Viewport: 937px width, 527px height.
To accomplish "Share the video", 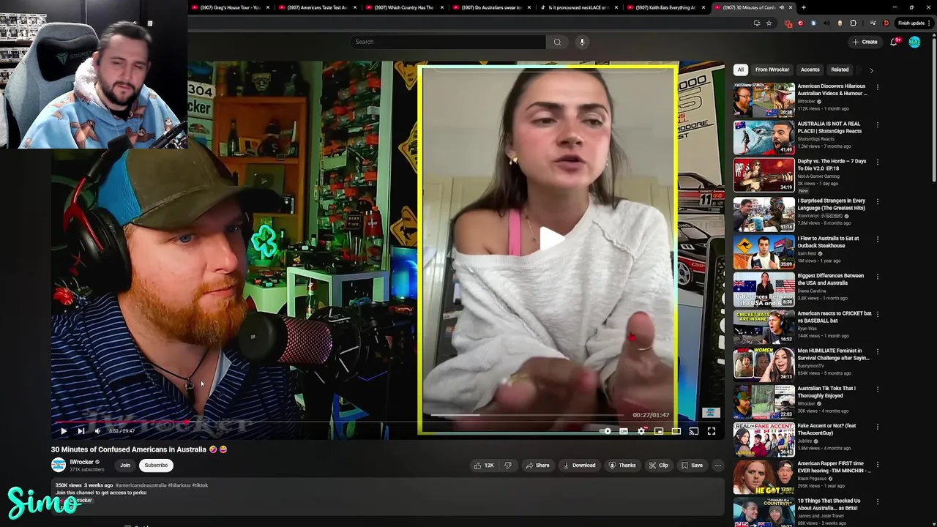I will click(x=537, y=466).
